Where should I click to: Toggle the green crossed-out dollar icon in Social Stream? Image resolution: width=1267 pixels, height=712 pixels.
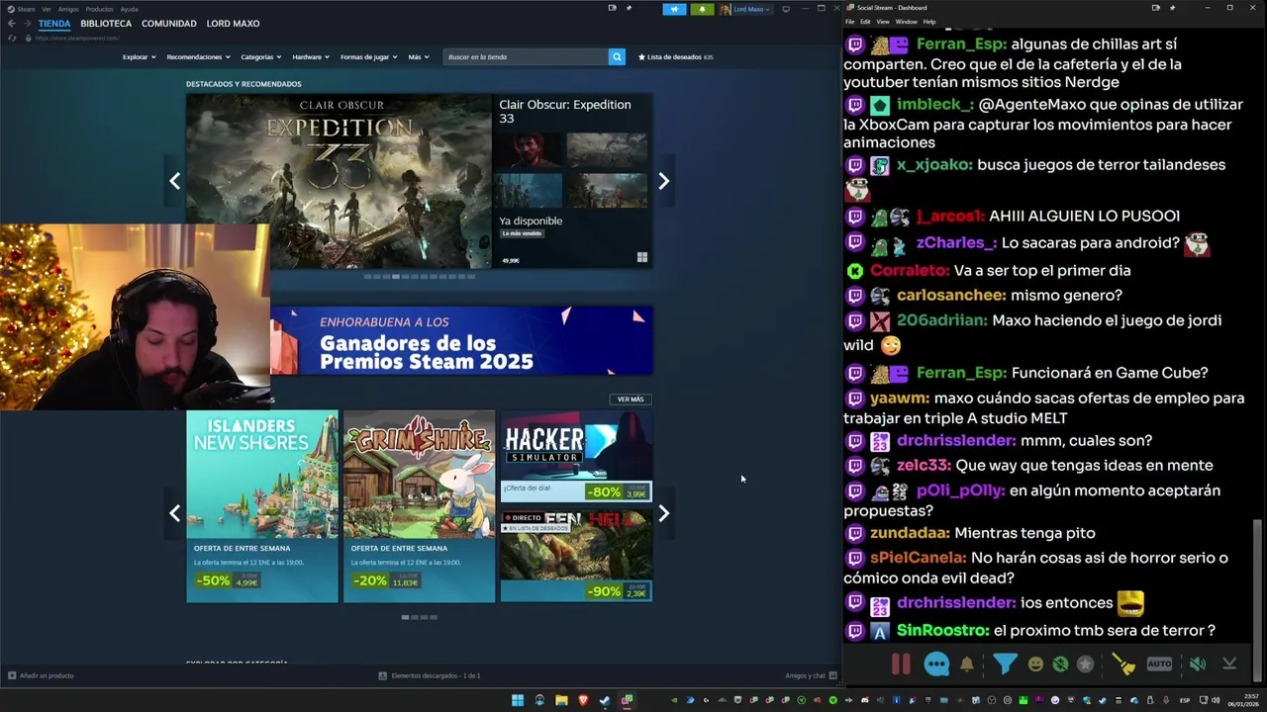(x=1060, y=665)
